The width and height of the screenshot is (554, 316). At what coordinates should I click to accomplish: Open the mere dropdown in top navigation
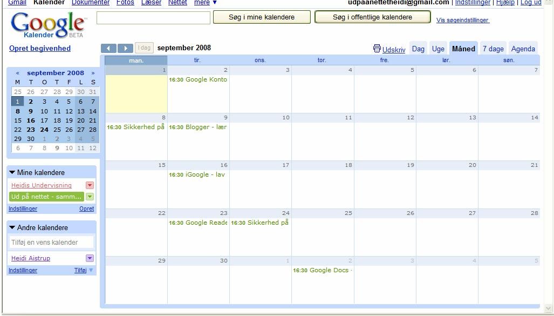pyautogui.click(x=206, y=3)
